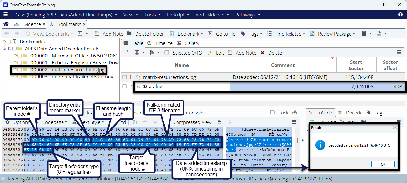
Task: Click the Home icon tab
Action: tap(6, 24)
